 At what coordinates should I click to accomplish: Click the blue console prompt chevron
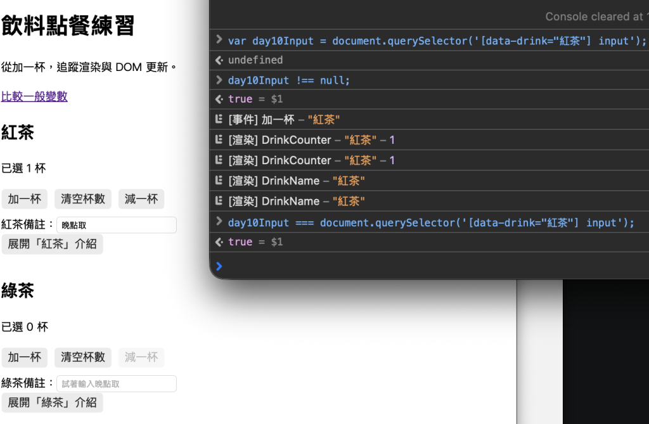(219, 266)
